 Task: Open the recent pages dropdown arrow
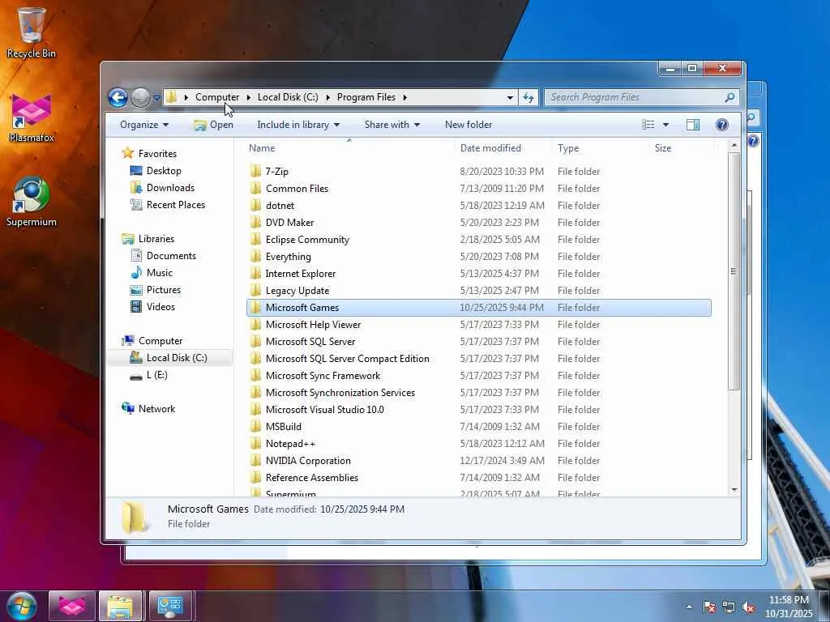(x=156, y=98)
